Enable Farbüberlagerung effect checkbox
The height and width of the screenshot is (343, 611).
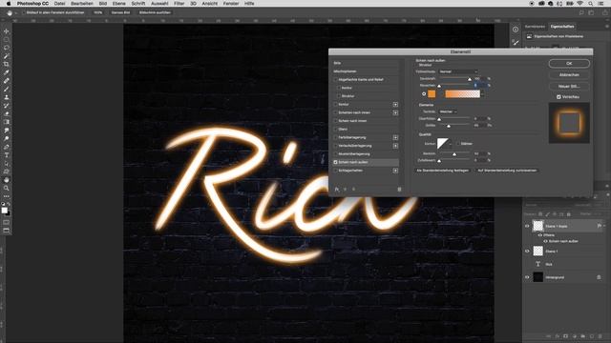335,137
